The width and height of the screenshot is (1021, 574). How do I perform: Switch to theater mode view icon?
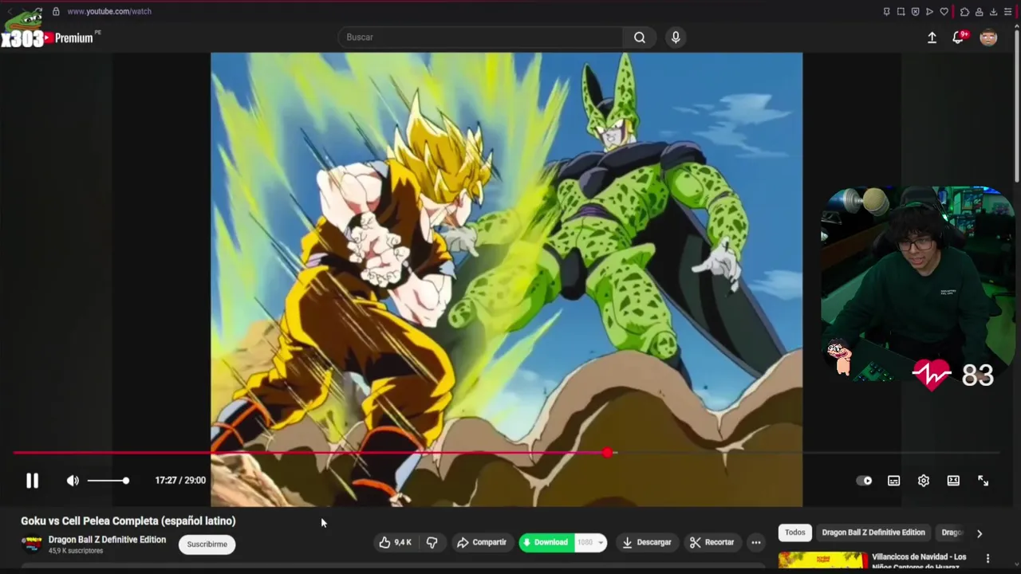(953, 481)
